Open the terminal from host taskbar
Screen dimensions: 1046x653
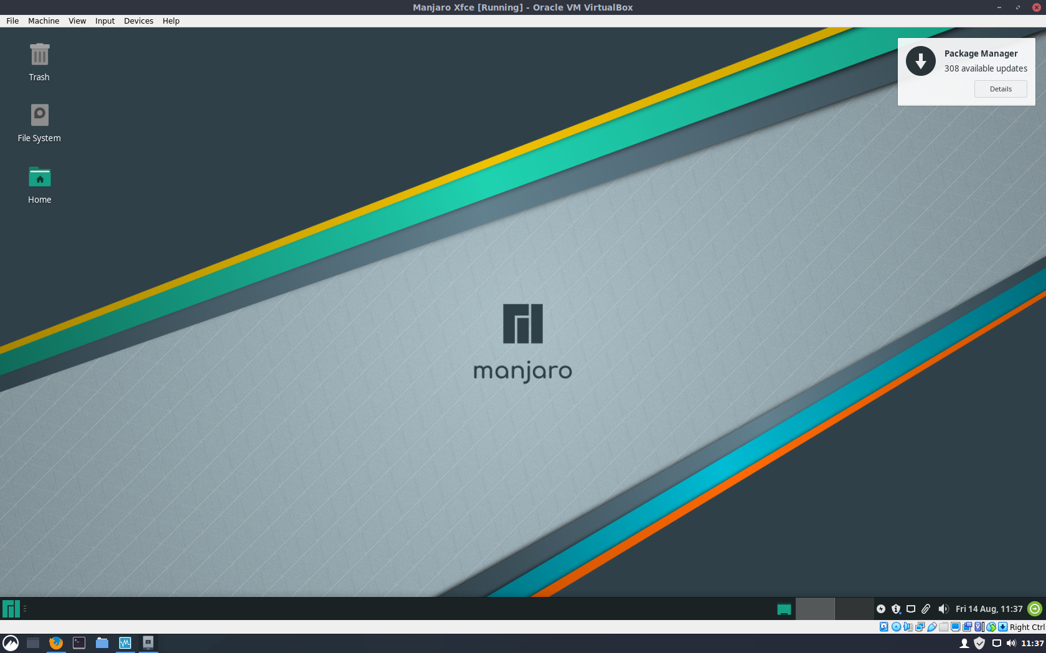[x=79, y=643]
